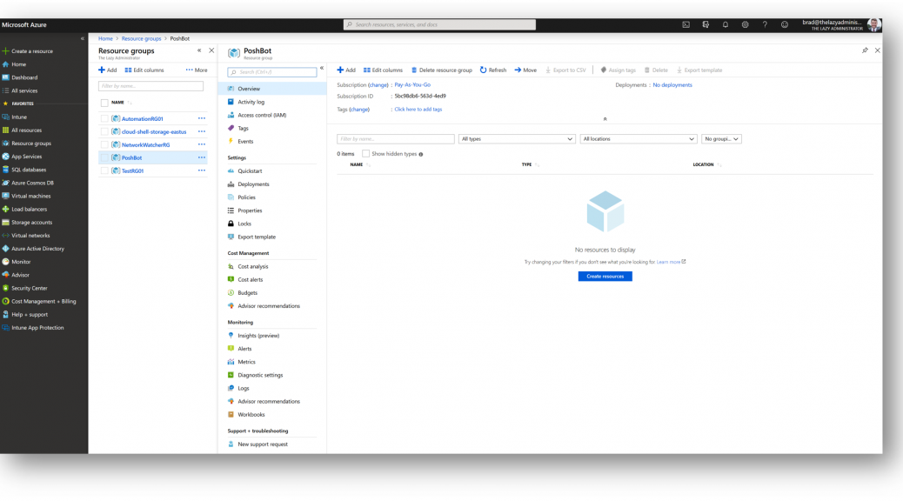
Task: Open the No grouping dropdown
Action: coord(721,139)
